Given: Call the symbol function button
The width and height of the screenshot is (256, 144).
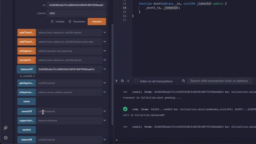Looking at the screenshot, I should [x=27, y=130].
